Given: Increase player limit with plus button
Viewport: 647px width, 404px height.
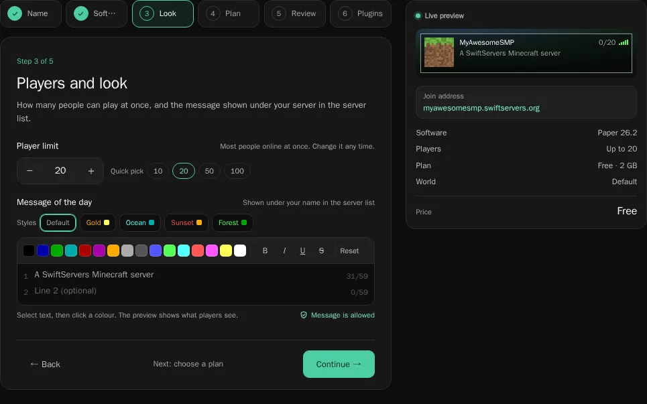Looking at the screenshot, I should click(91, 171).
